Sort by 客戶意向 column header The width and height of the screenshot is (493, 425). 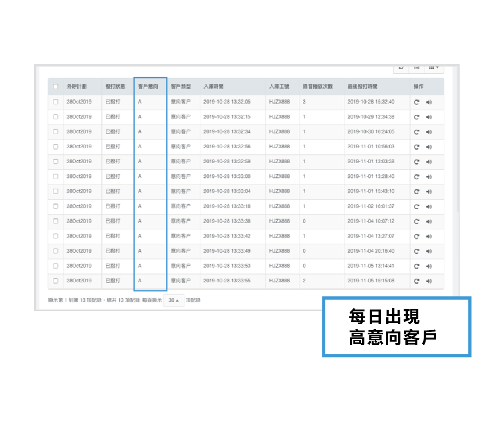coord(148,87)
